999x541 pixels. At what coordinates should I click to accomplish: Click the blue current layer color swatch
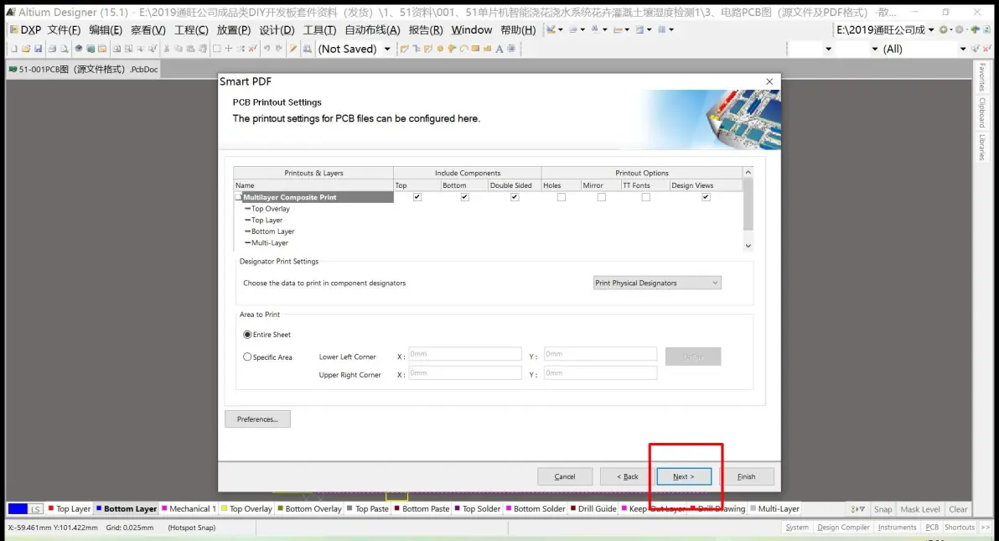pyautogui.click(x=18, y=508)
